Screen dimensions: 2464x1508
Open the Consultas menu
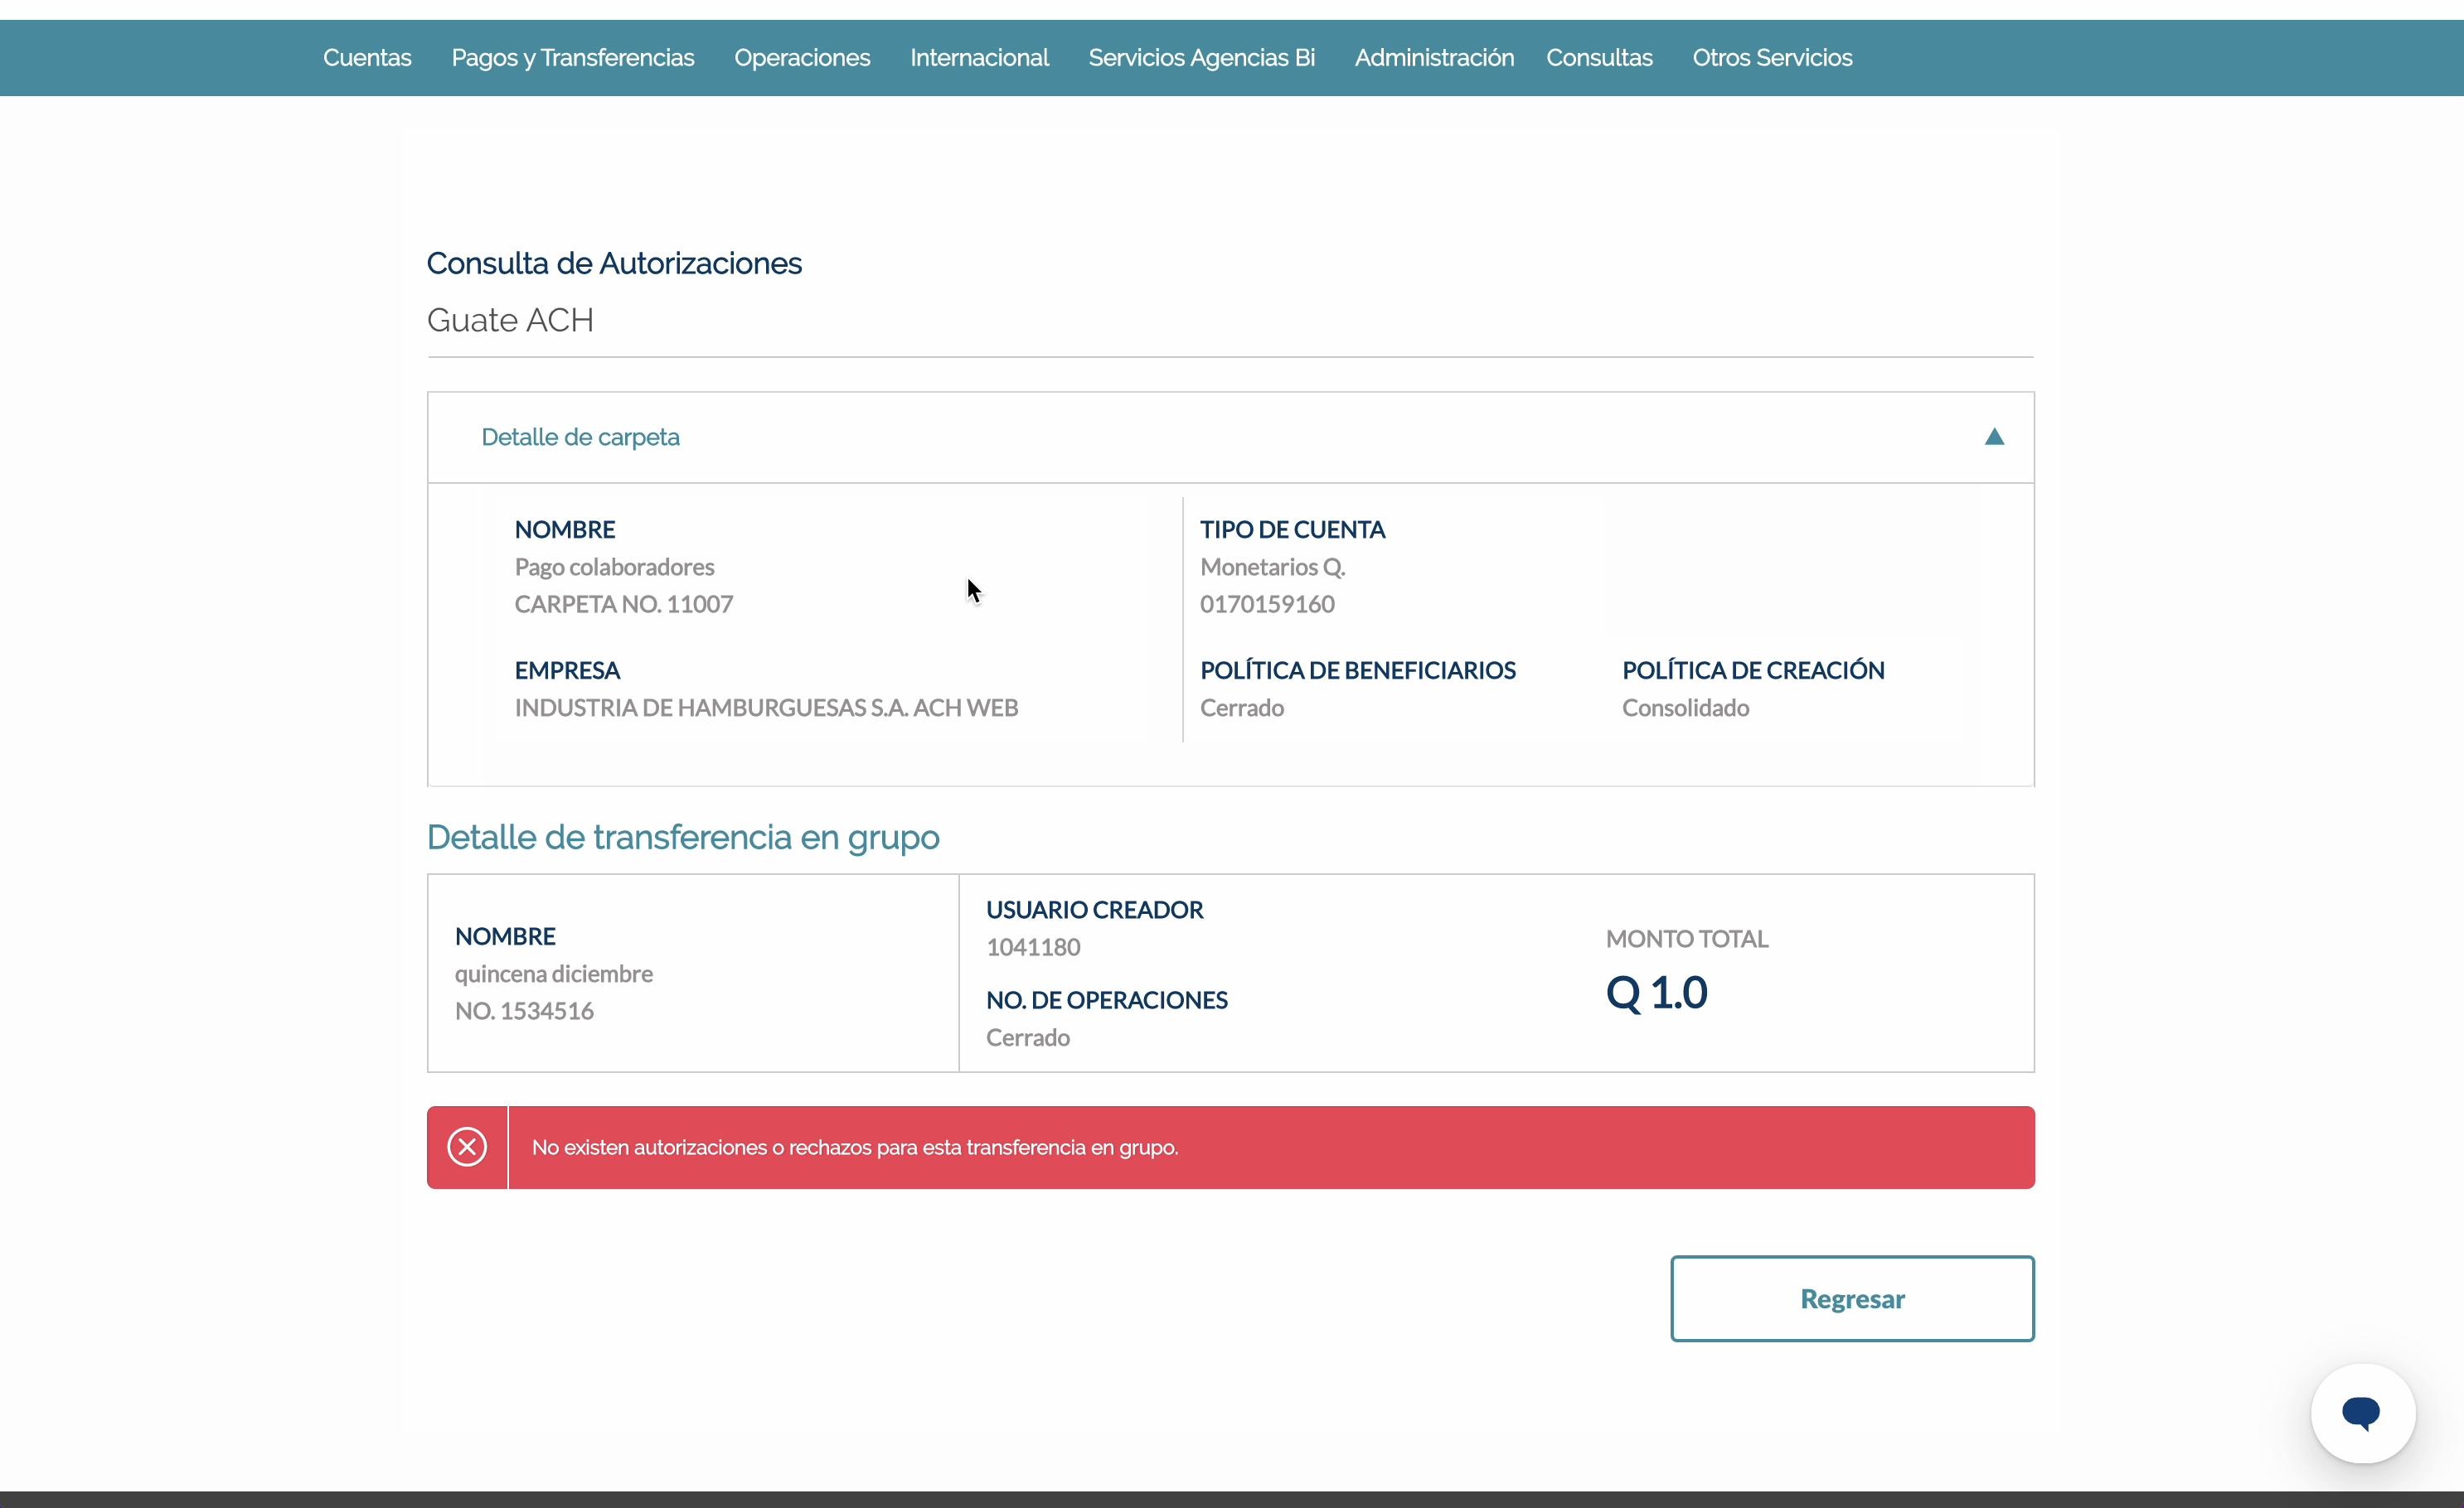click(x=1599, y=58)
